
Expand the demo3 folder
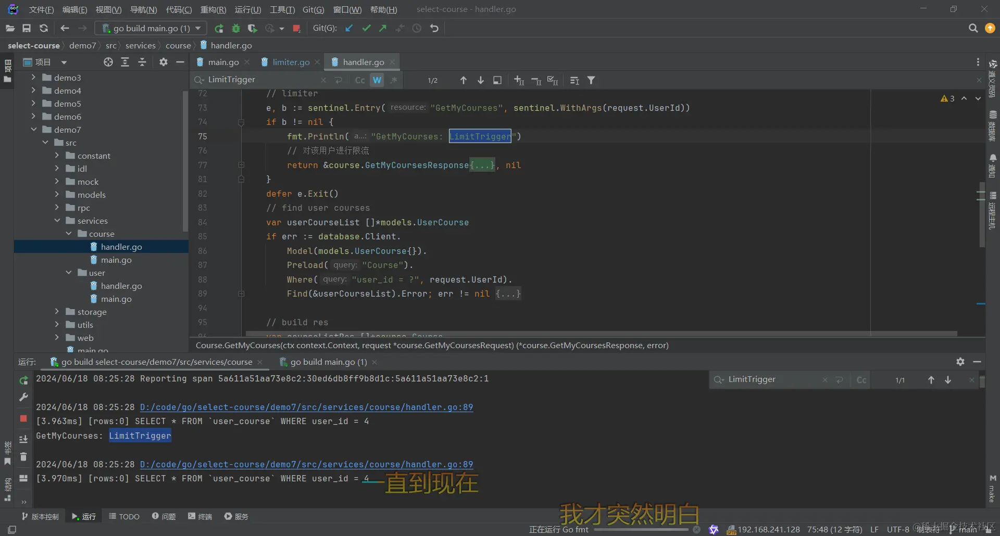[33, 77]
